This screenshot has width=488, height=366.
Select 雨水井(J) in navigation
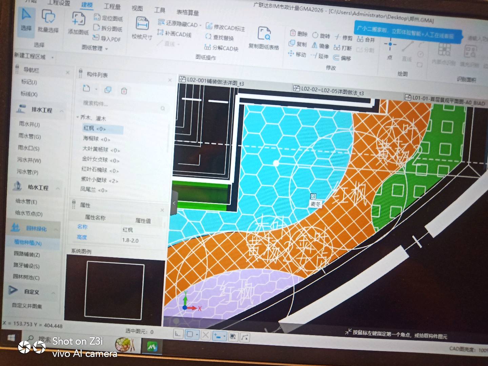tap(29, 124)
